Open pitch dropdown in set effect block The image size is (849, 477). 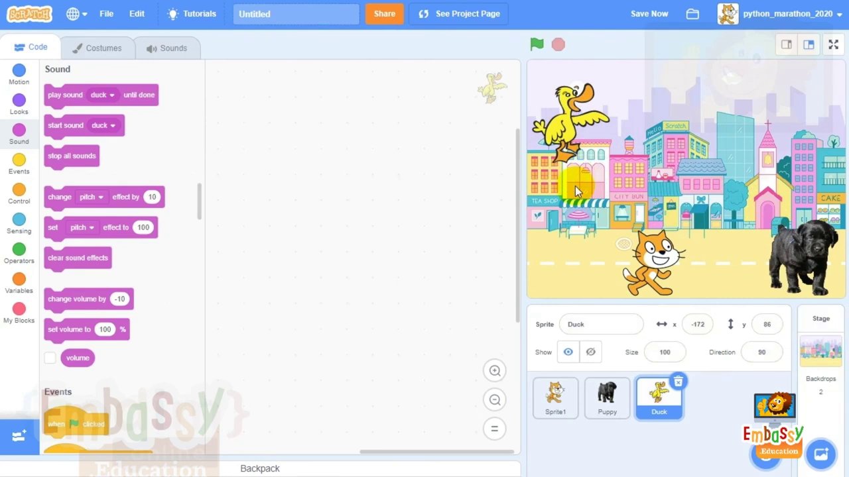pyautogui.click(x=82, y=227)
